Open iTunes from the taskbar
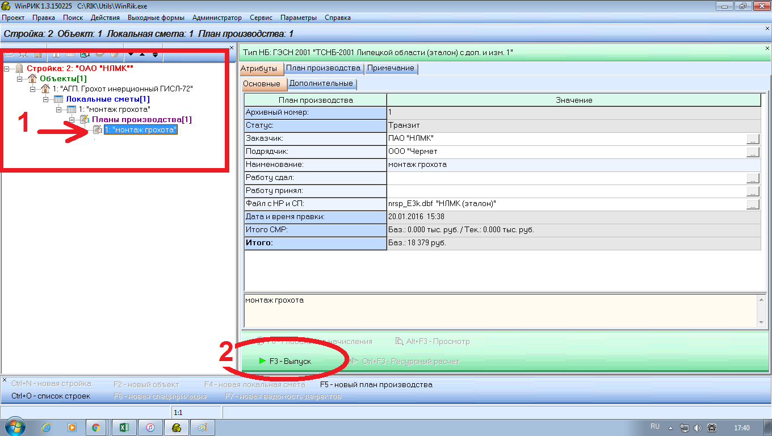The width and height of the screenshot is (772, 436). (150, 427)
